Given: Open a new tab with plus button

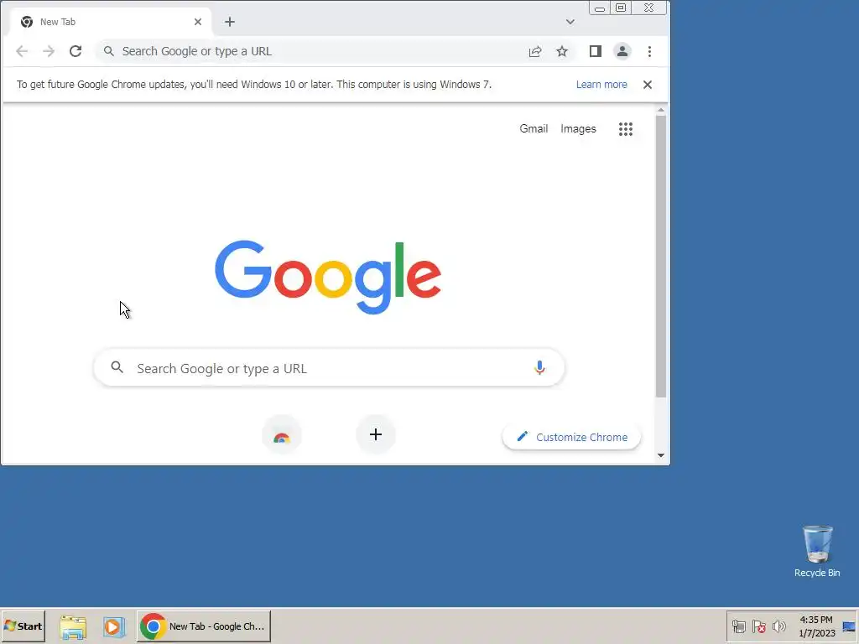Looking at the screenshot, I should [230, 22].
